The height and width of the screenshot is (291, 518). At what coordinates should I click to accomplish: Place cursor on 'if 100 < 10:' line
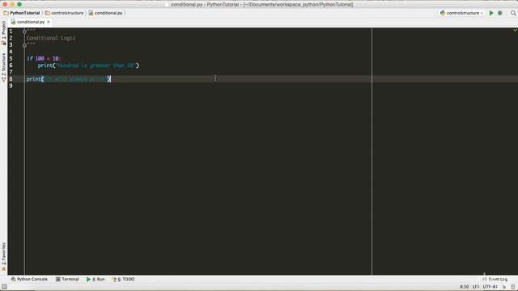tap(43, 59)
